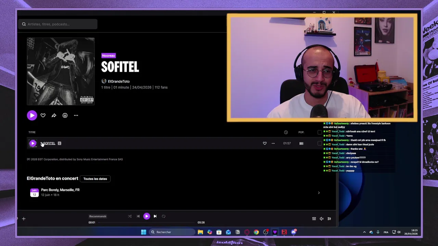Screen dimensions: 438x246
Task: Open Google Chrome from taskbar
Action: pyautogui.click(x=256, y=232)
